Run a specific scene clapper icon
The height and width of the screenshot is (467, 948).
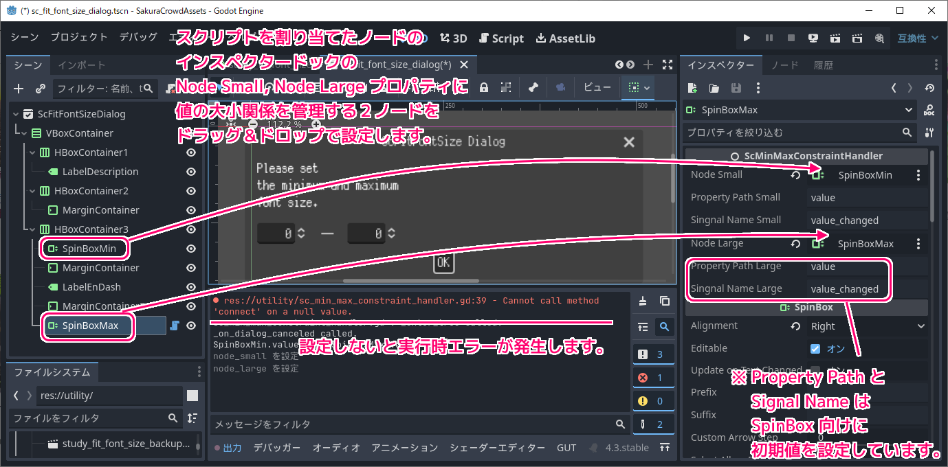click(857, 38)
